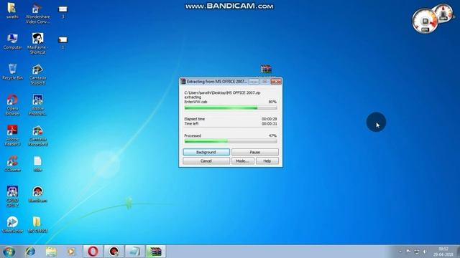Select the CPU-ID CPU-Z shortcut
This screenshot has height=258, width=460.
(12, 196)
